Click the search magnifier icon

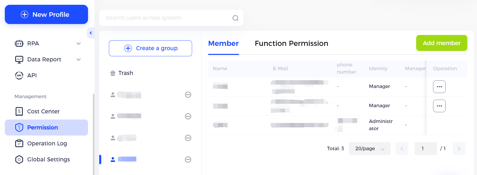(x=235, y=18)
